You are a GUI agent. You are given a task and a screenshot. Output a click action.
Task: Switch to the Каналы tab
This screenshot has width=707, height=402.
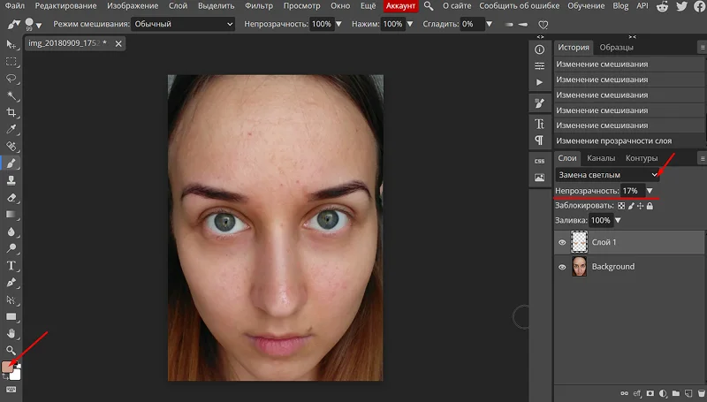601,158
